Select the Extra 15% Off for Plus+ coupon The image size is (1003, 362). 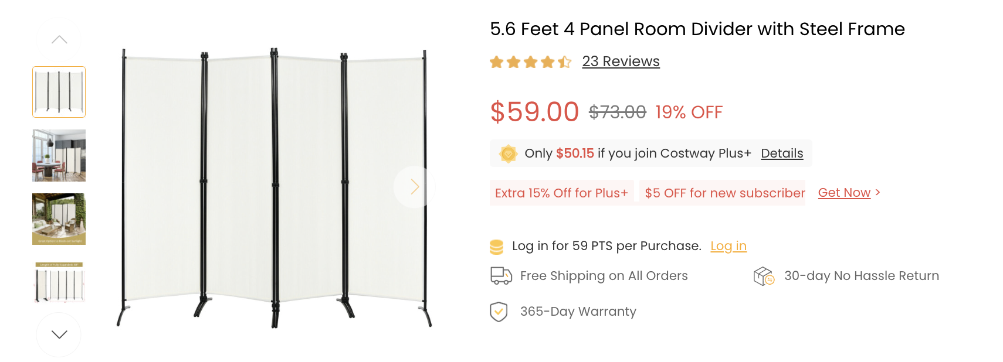coord(561,193)
